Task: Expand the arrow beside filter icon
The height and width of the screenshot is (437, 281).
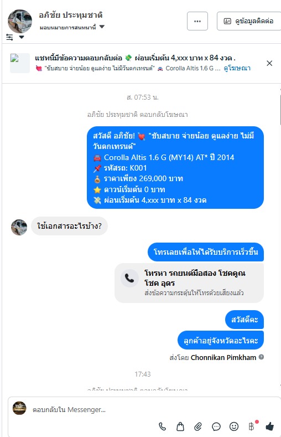Action: [x=22, y=37]
